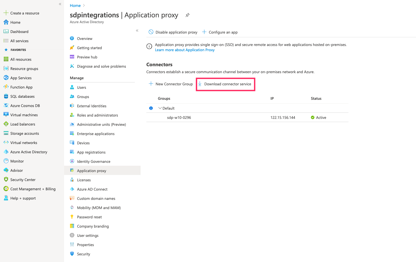The width and height of the screenshot is (416, 262).
Task: Click the Advisor cloud icon
Action: [x=6, y=170]
